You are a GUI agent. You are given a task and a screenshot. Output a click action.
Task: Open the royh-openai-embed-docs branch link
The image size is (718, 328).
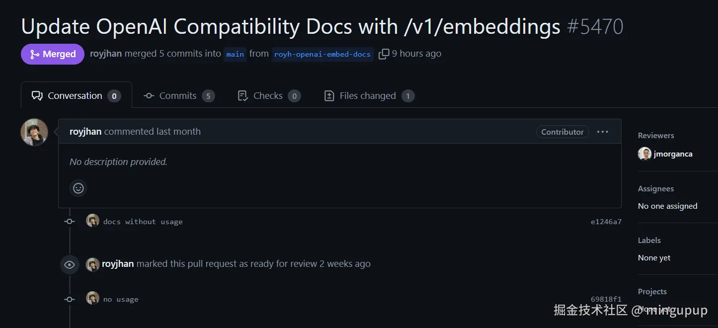(322, 54)
